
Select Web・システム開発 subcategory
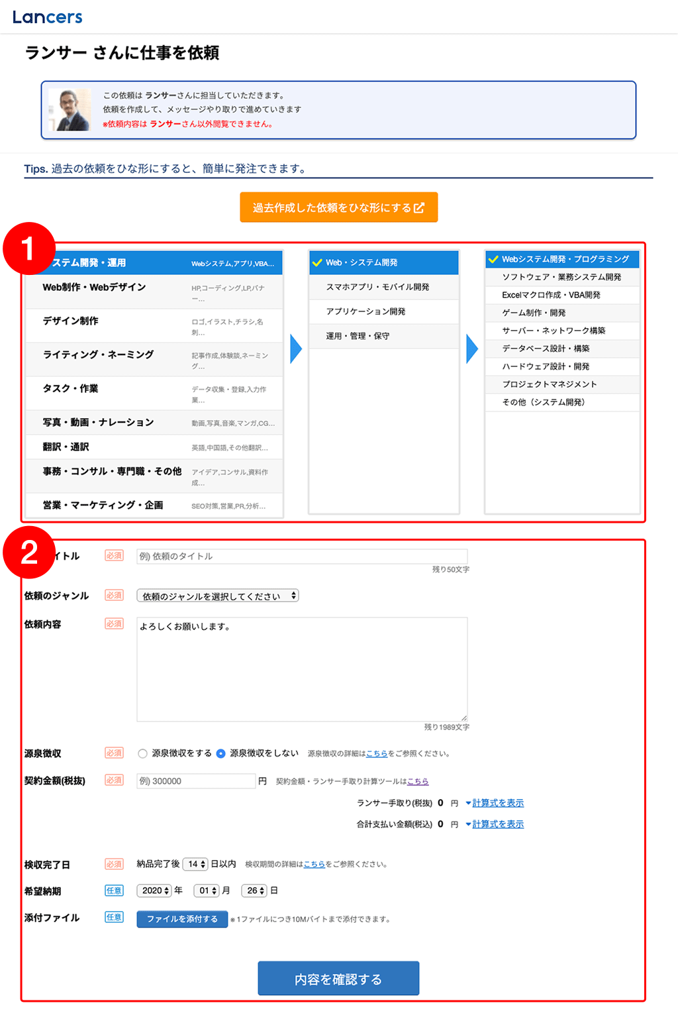click(384, 262)
